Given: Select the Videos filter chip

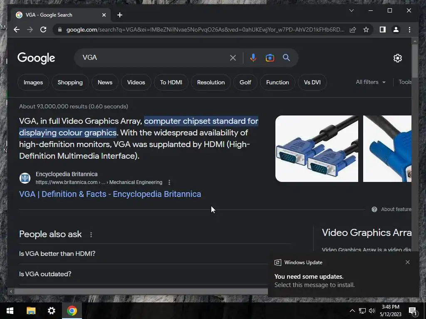Looking at the screenshot, I should [136, 82].
